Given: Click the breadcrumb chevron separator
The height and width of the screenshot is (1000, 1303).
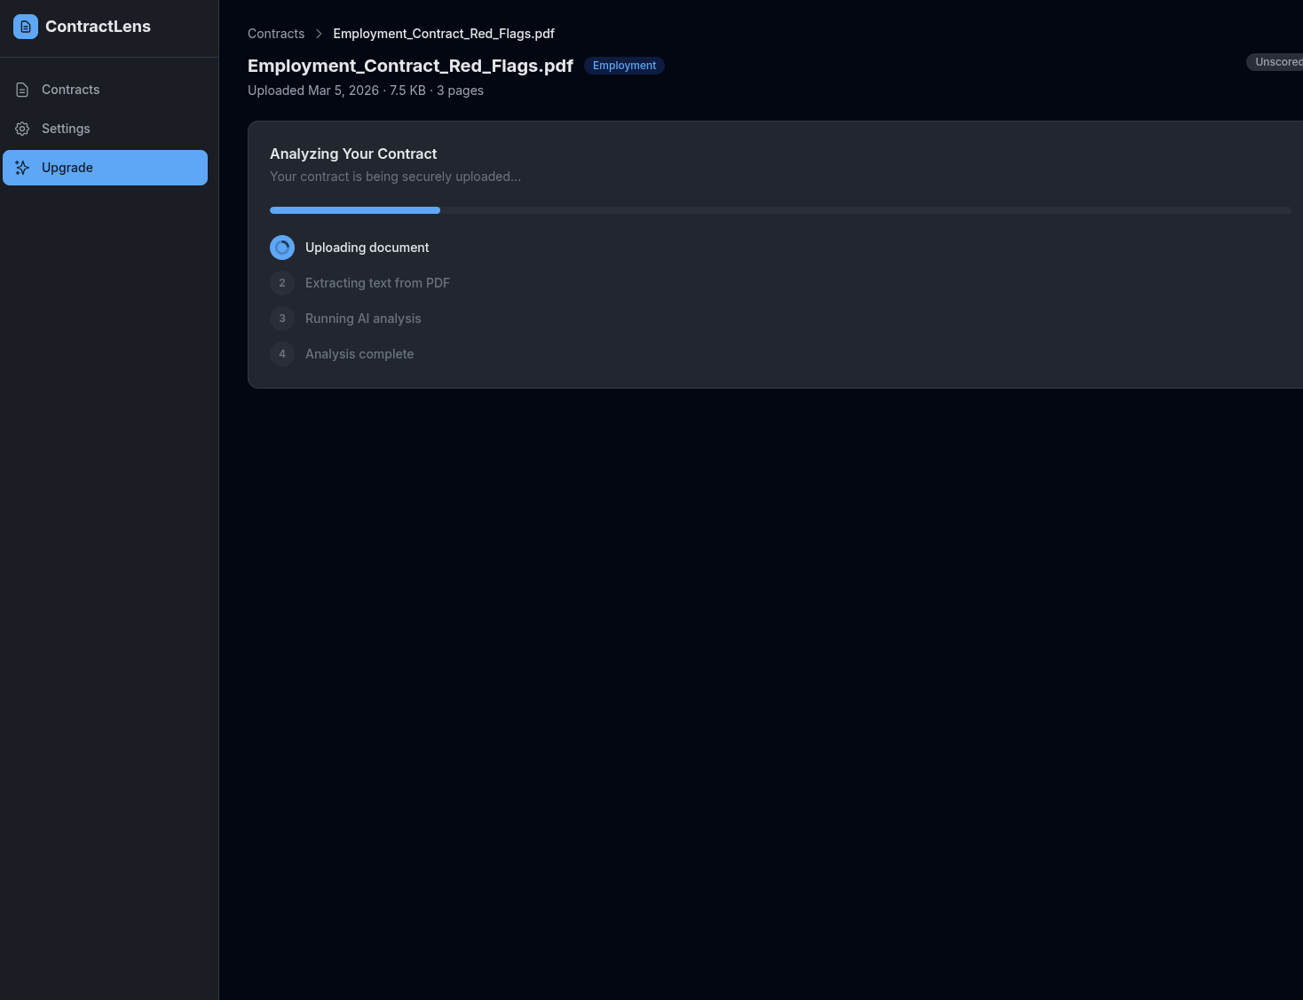Looking at the screenshot, I should point(319,34).
